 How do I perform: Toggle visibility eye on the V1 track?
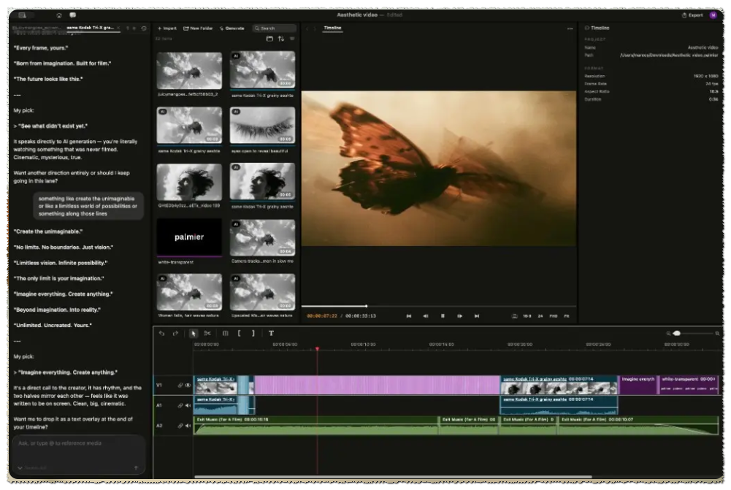[x=188, y=386]
